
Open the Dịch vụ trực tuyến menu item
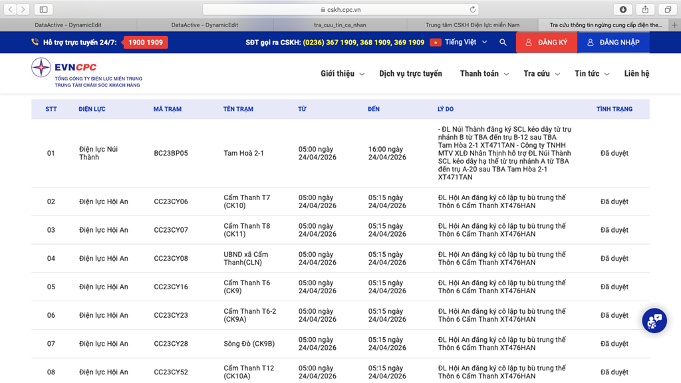tap(410, 74)
